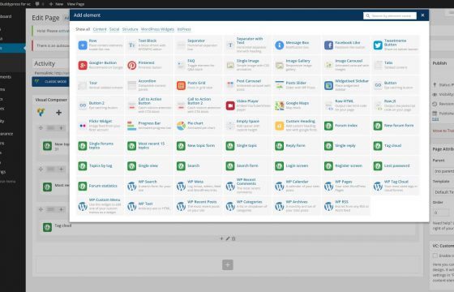Screen dimensions: 454x292
Task: Add the Video Player element
Action: tap(248, 105)
